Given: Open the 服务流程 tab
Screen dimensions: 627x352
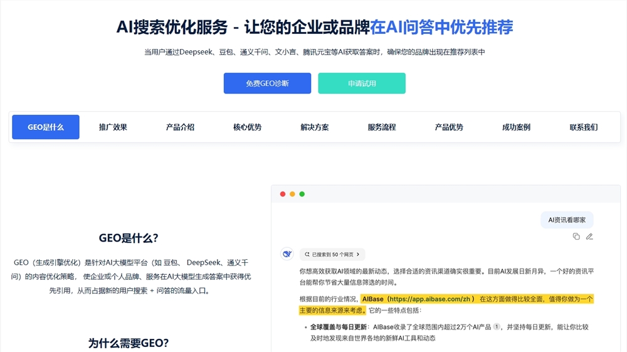Looking at the screenshot, I should click(381, 127).
